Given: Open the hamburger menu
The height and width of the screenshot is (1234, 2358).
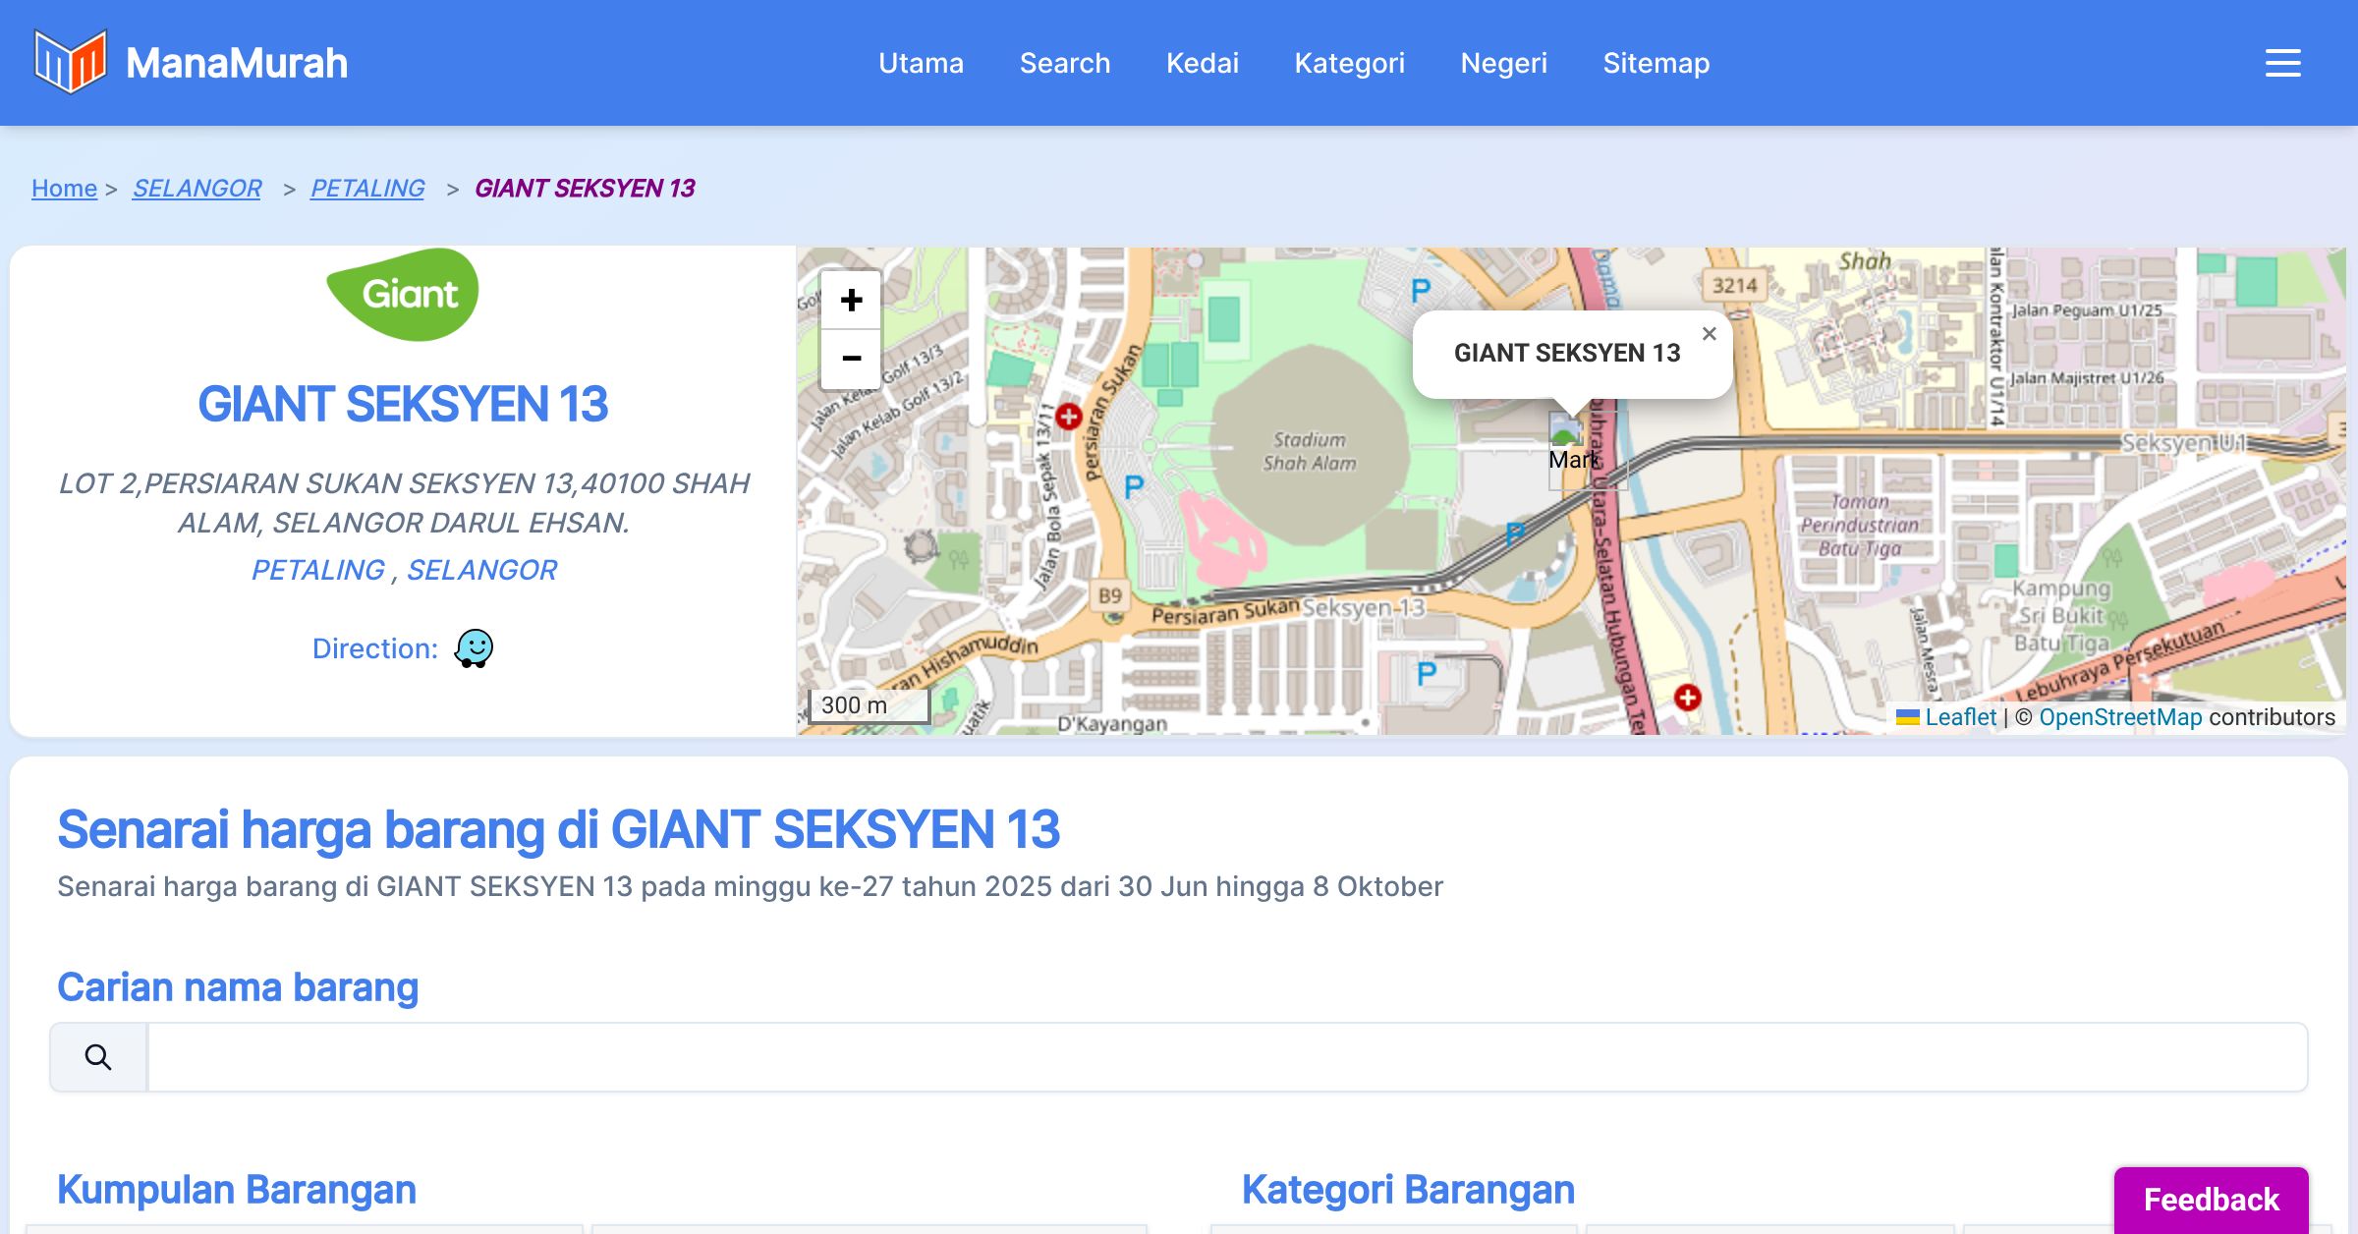Looking at the screenshot, I should tap(2282, 63).
